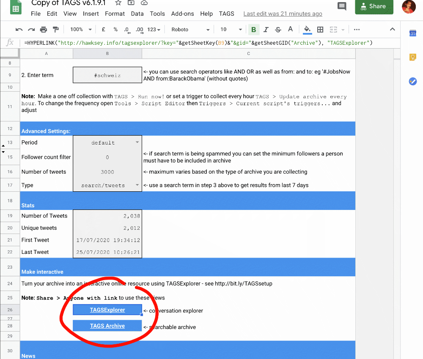Toggle Strikethrough formatting
423x359 pixels.
click(278, 30)
